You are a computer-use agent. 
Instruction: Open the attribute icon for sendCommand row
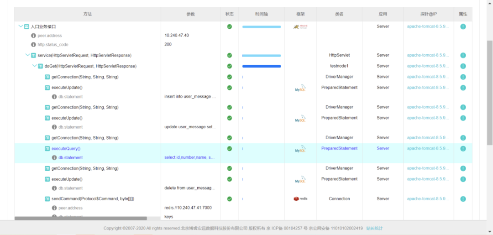[463, 199]
